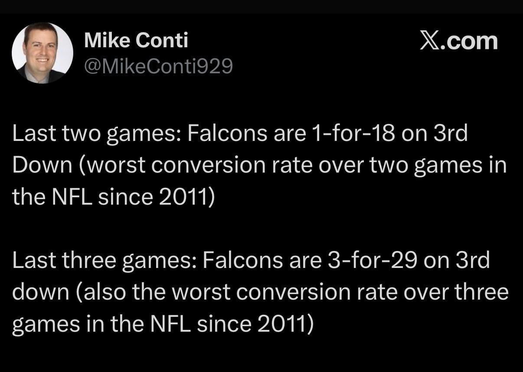Click the X logo glyph
This screenshot has width=523, height=372.
(430, 41)
